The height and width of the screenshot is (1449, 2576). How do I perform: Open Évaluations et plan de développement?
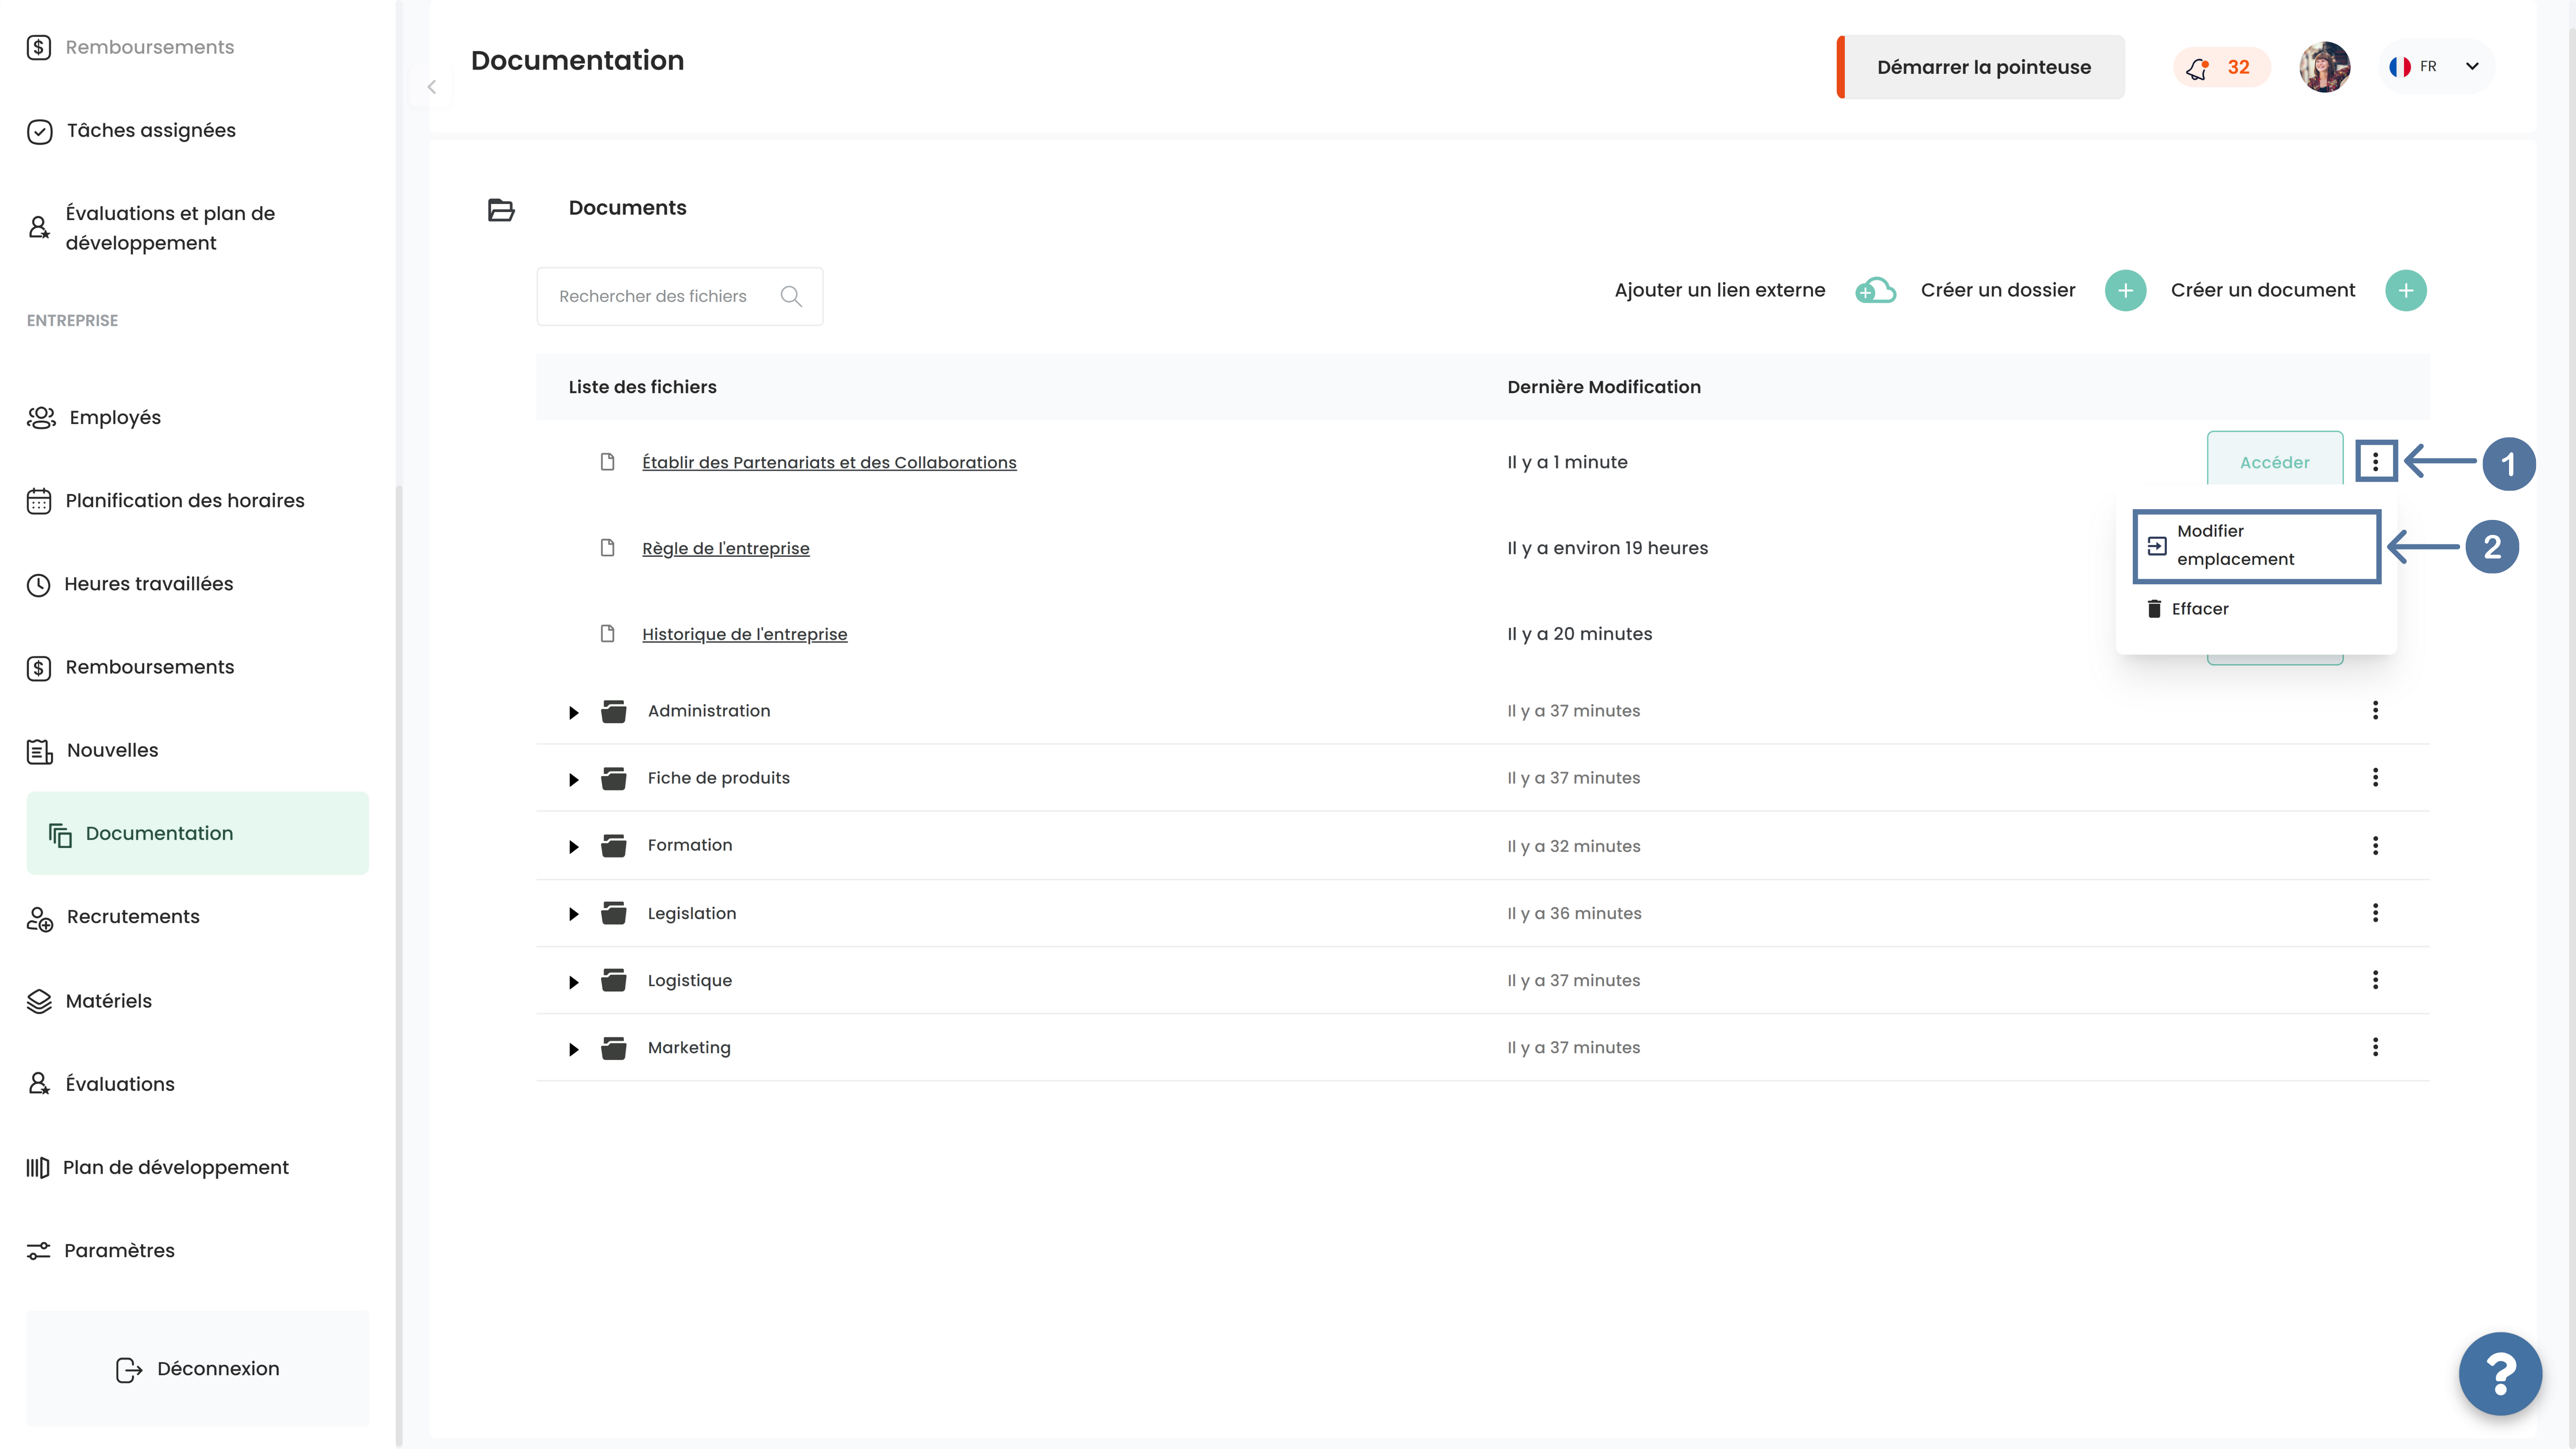tap(170, 228)
